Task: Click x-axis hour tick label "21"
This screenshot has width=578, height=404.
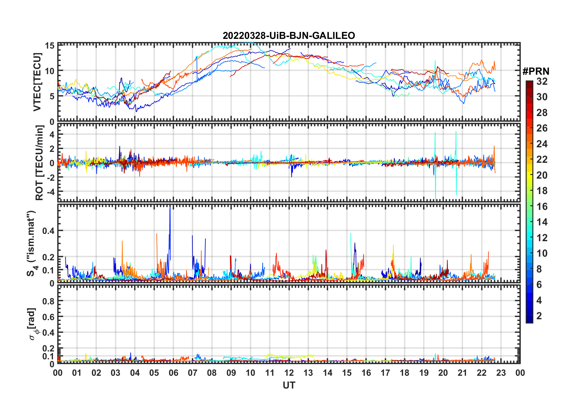Action: pyautogui.click(x=463, y=373)
